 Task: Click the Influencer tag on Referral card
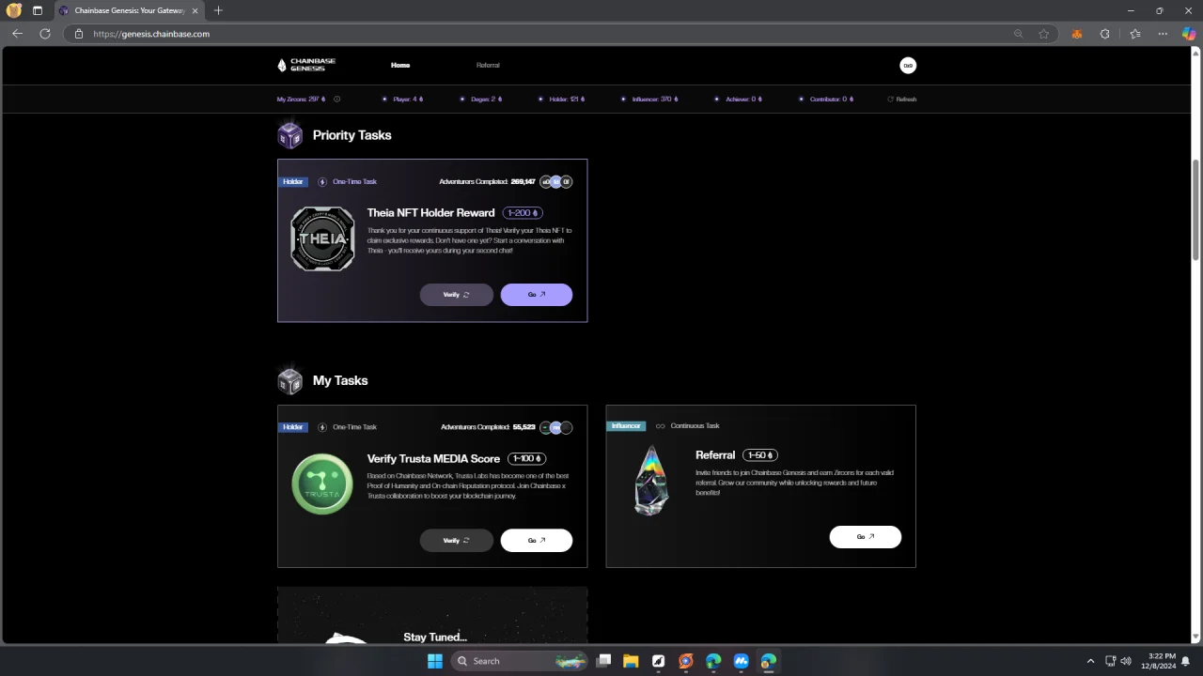pyautogui.click(x=626, y=425)
